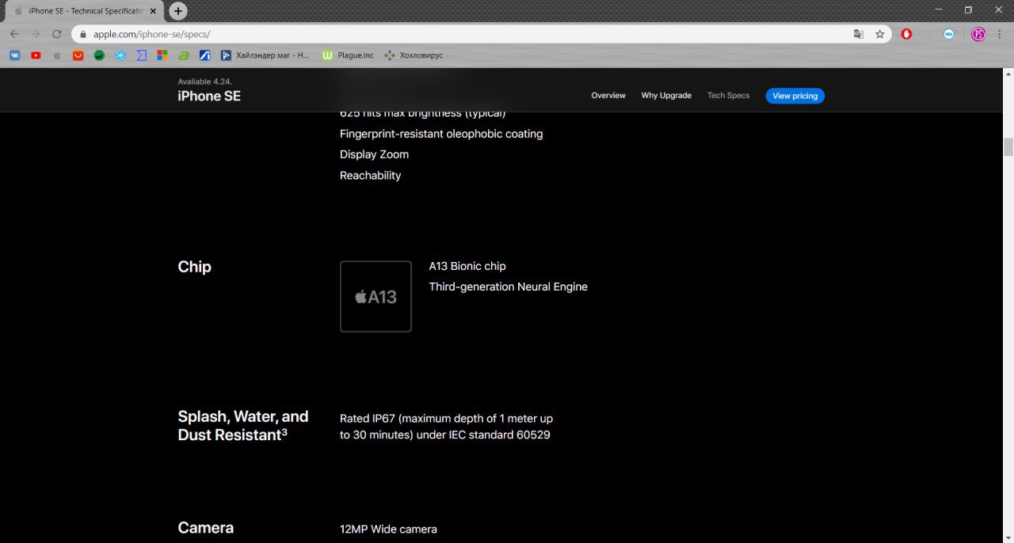Viewport: 1014px width, 543px height.
Task: Open the blue VPN extension icon
Action: [x=948, y=34]
